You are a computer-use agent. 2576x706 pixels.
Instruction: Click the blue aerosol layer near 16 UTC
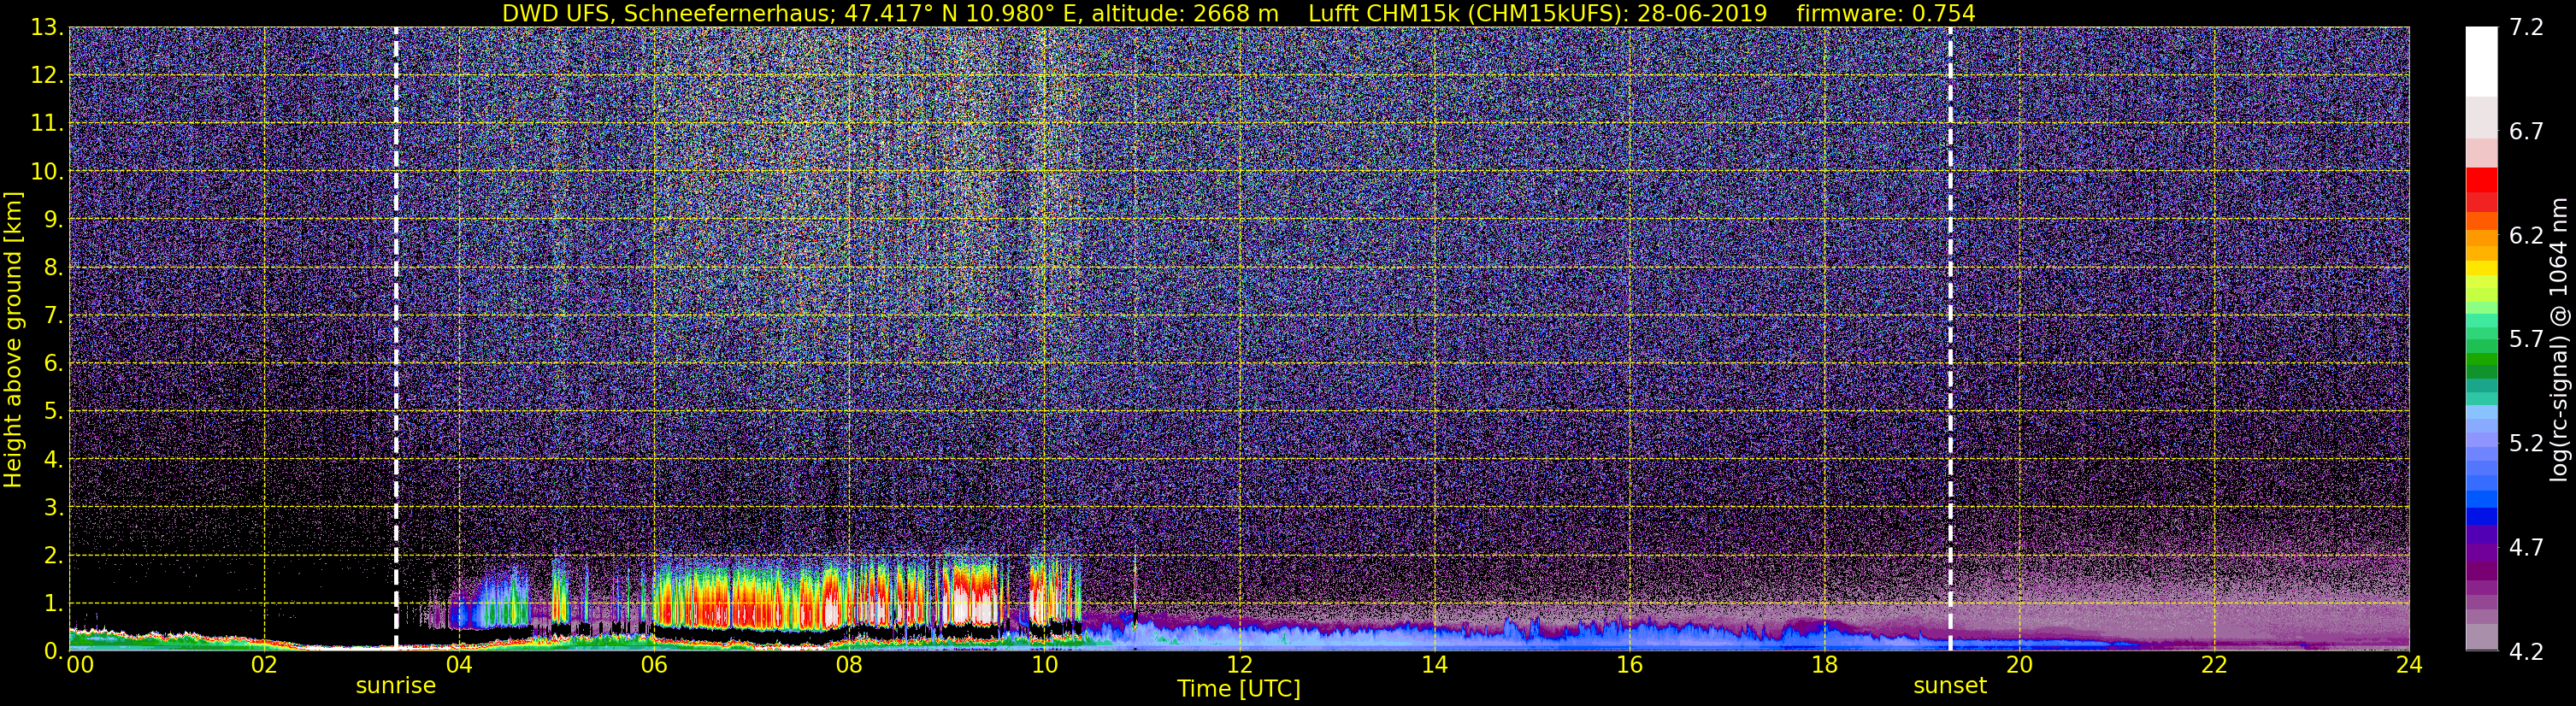tap(1629, 634)
